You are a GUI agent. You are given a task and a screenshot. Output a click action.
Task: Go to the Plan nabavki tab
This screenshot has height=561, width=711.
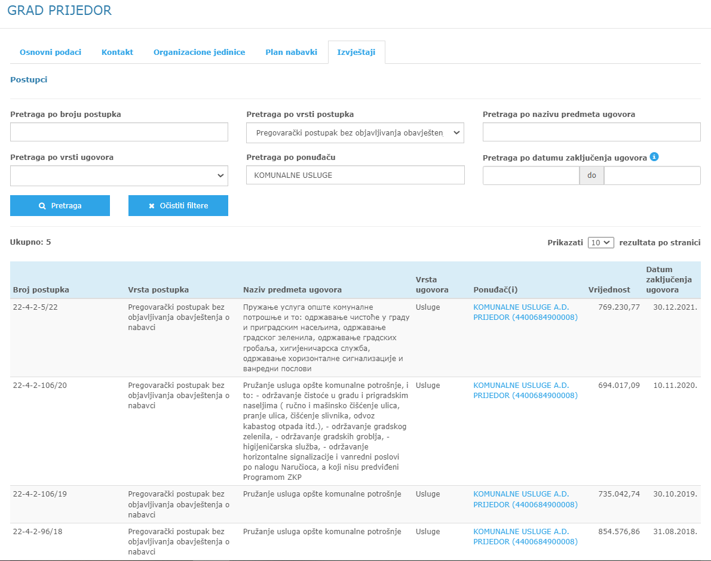[291, 52]
